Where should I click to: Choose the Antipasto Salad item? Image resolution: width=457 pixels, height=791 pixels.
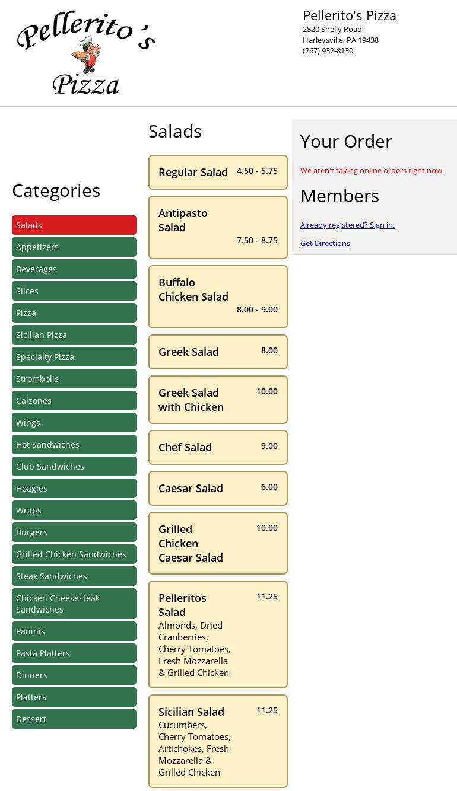coord(218,227)
